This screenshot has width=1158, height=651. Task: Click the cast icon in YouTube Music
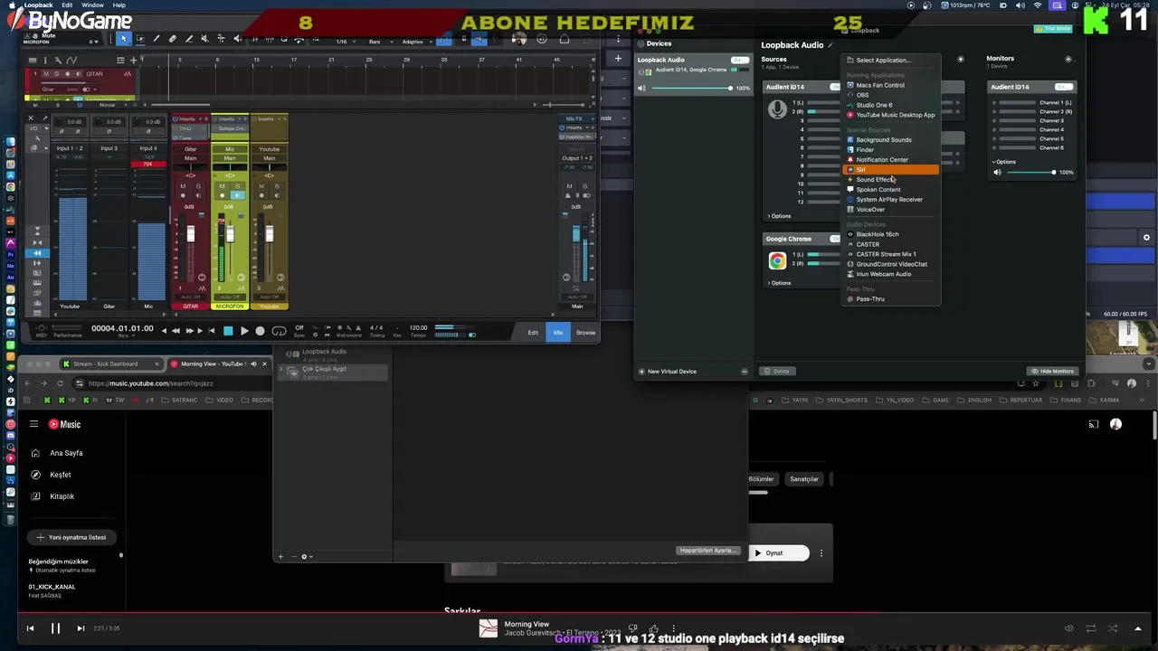(x=1093, y=424)
